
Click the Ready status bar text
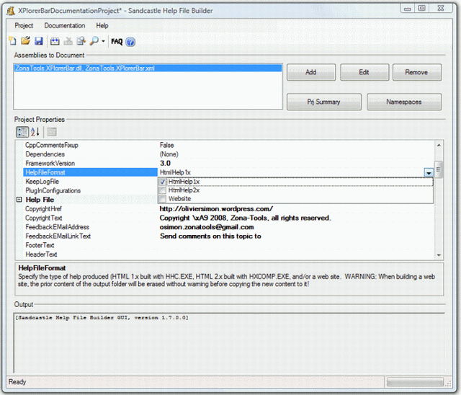pos(17,382)
